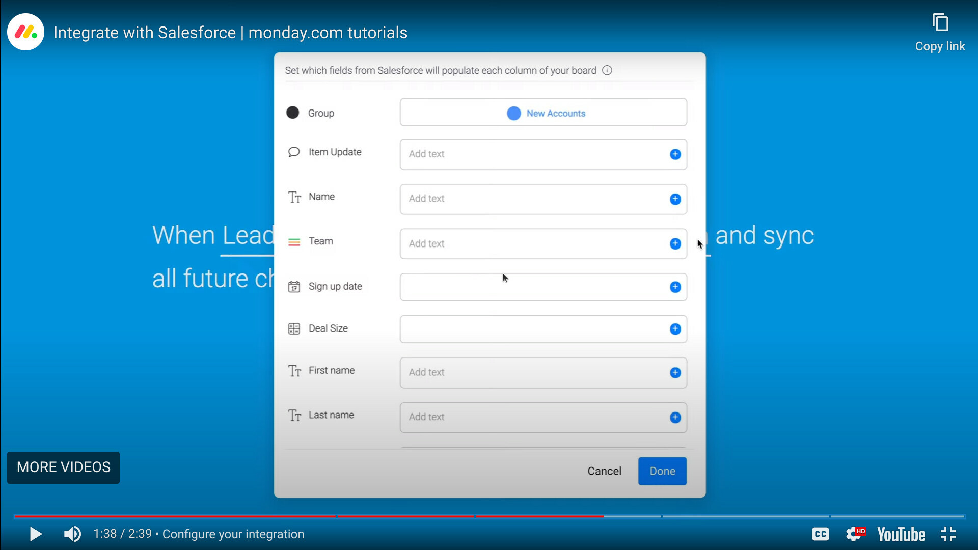This screenshot has height=550, width=978.
Task: Click the Last name text field
Action: pos(543,418)
